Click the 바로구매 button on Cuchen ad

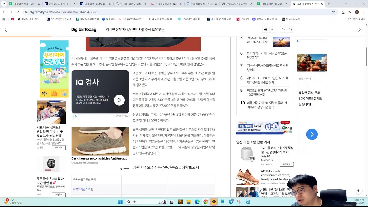point(287,164)
